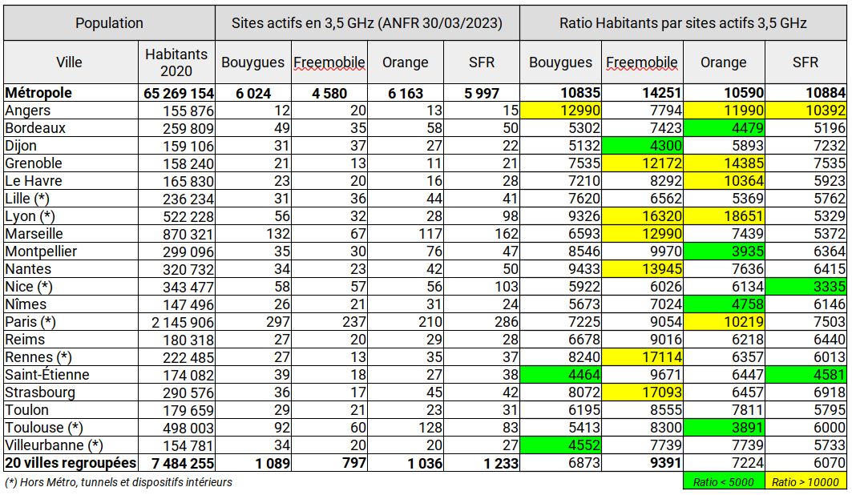Click the yellow 'Ratio > 10000' legend box
The width and height of the screenshot is (852, 495).
tap(806, 481)
